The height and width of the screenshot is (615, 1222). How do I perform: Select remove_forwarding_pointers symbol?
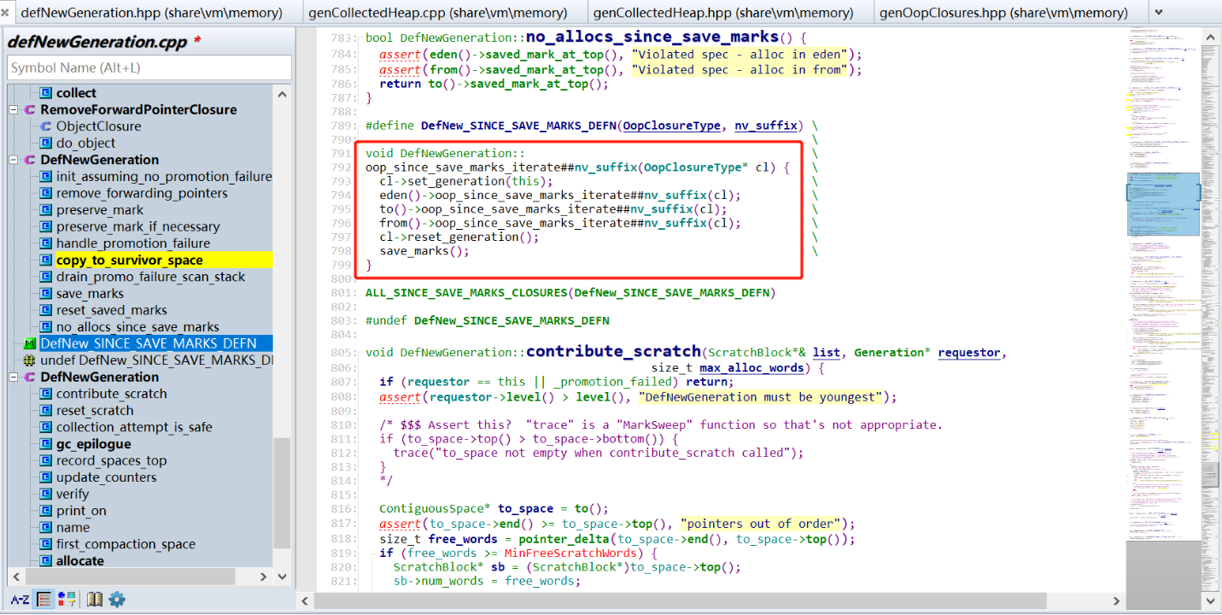142,193
